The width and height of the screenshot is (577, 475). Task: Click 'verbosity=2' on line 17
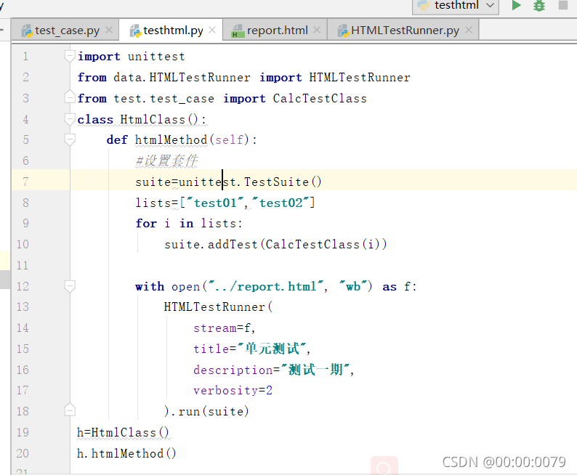coord(233,391)
